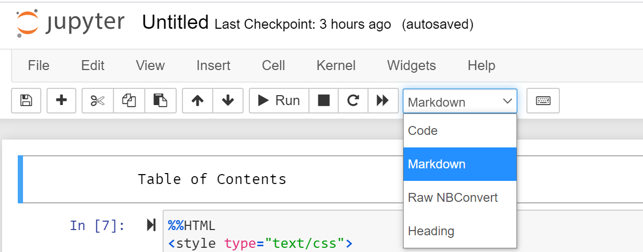Run the selected cell
The width and height of the screenshot is (643, 252).
click(x=279, y=100)
